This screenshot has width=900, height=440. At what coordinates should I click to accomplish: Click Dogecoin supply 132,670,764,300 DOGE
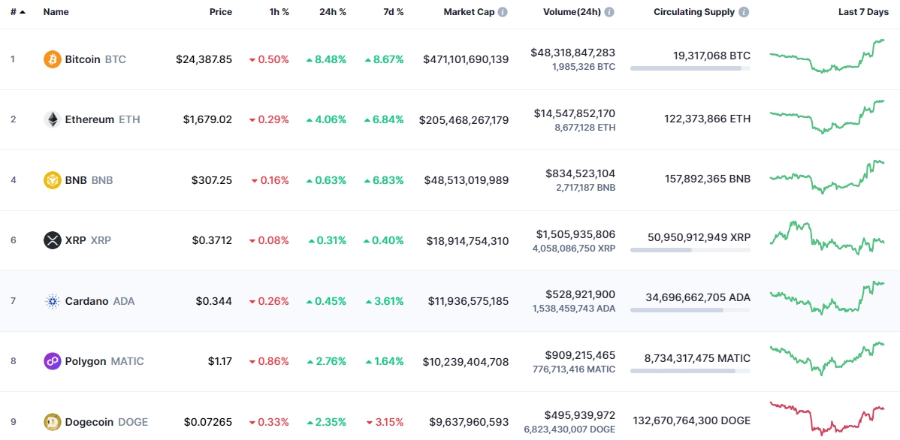(x=691, y=422)
